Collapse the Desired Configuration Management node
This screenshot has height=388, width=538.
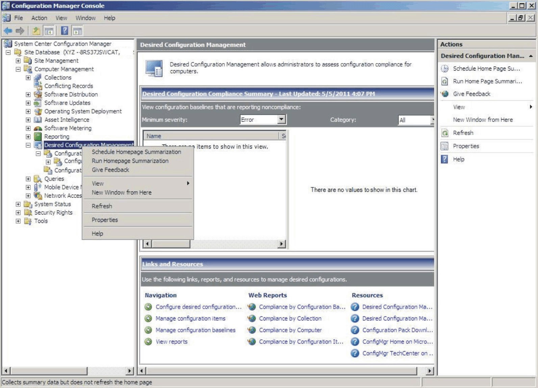pos(28,145)
